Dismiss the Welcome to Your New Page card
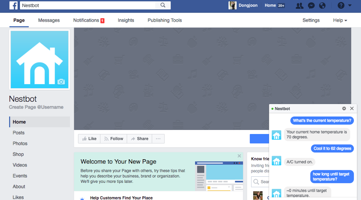Viewport: 361px width, 200px height. pos(239,156)
